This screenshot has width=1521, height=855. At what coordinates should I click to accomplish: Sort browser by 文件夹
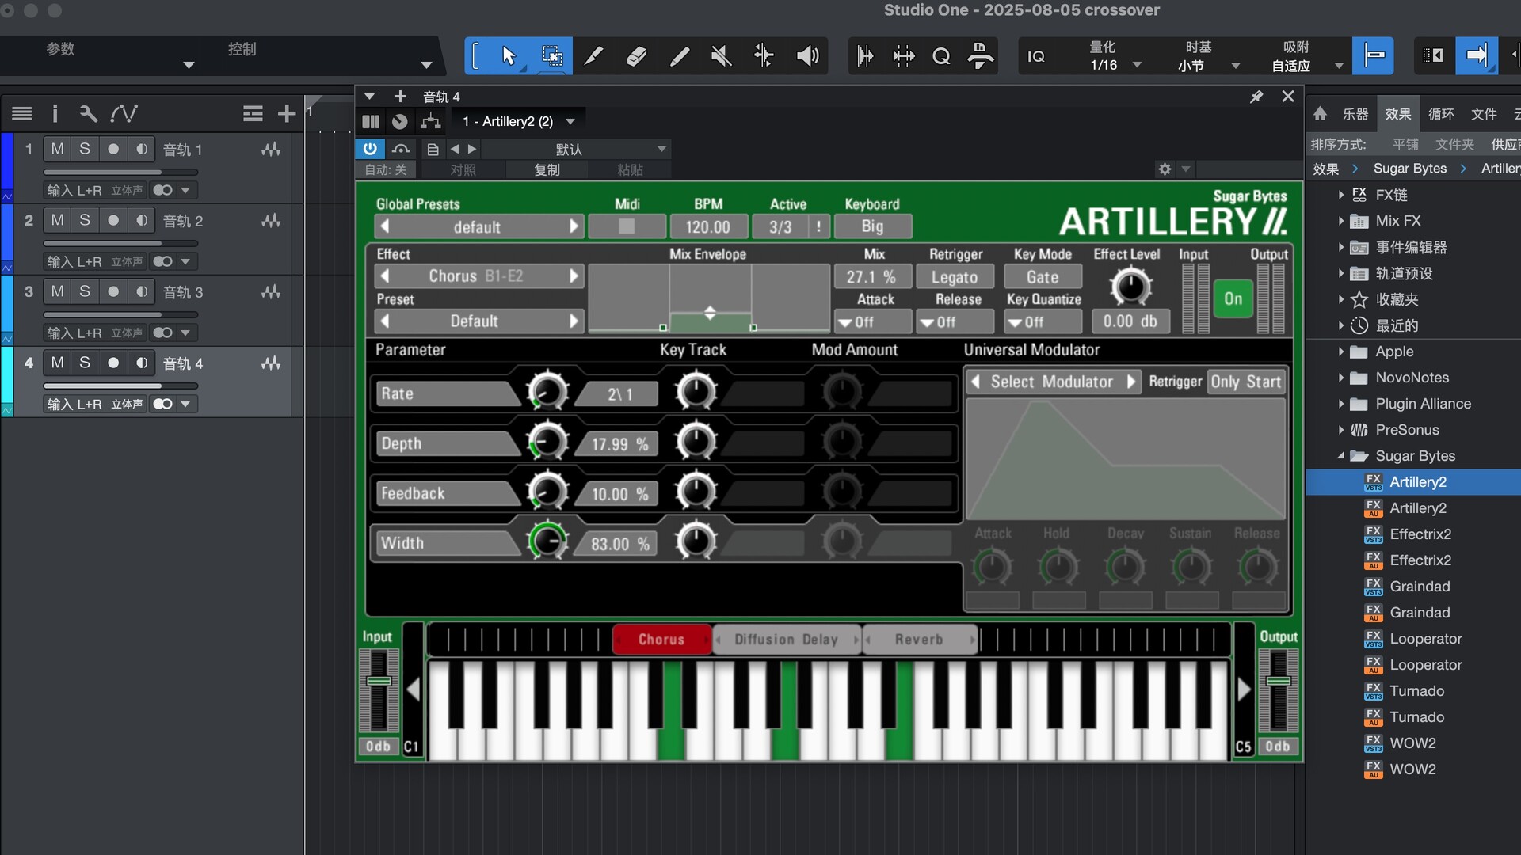tap(1454, 144)
